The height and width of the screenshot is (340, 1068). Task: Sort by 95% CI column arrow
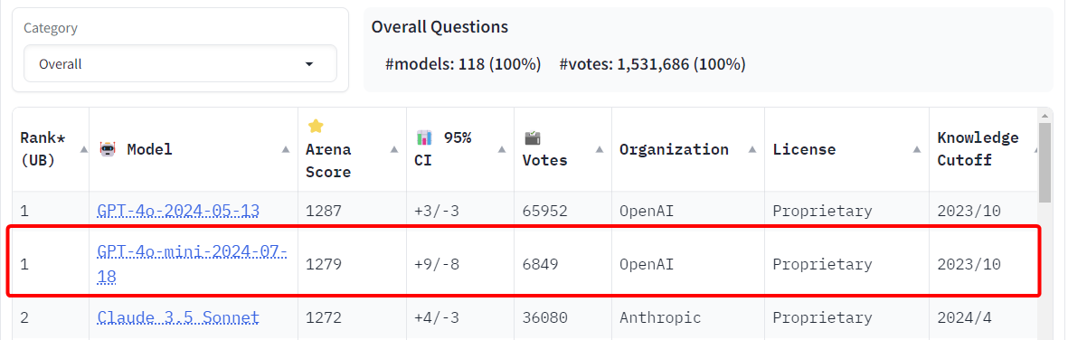pos(502,149)
